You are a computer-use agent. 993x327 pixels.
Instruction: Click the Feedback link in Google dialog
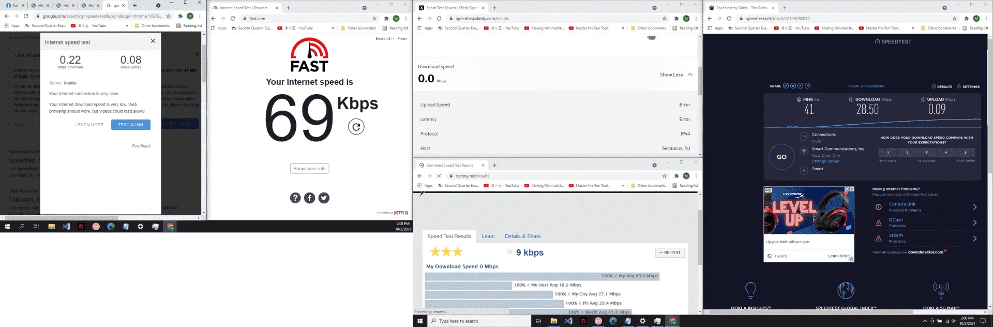[141, 146]
